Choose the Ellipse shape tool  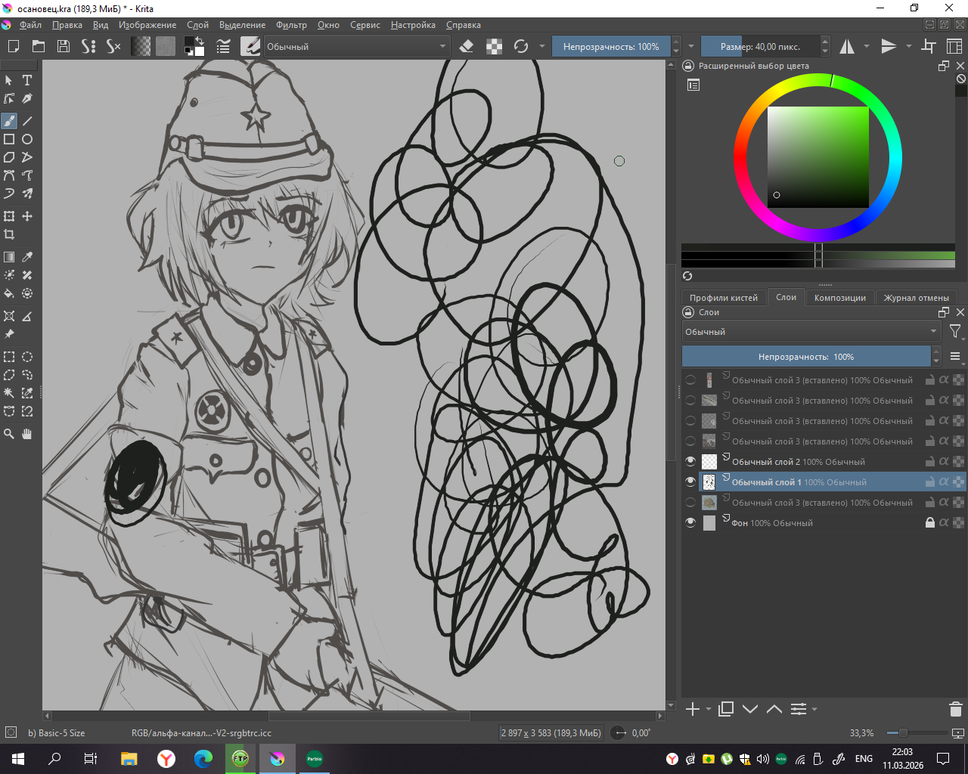27,139
